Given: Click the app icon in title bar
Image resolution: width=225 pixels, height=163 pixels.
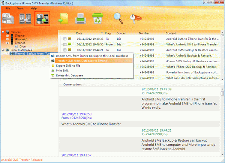Looking at the screenshot, I should pyautogui.click(x=3, y=3).
